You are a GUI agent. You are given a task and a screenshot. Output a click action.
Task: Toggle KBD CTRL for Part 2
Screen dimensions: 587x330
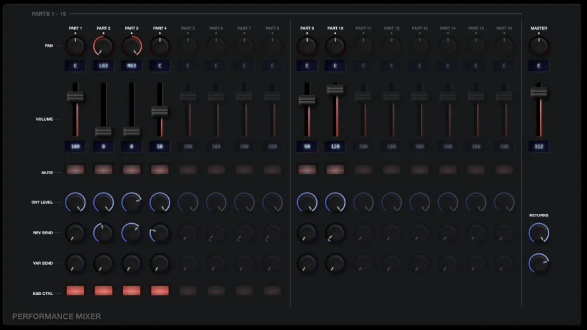pyautogui.click(x=103, y=290)
